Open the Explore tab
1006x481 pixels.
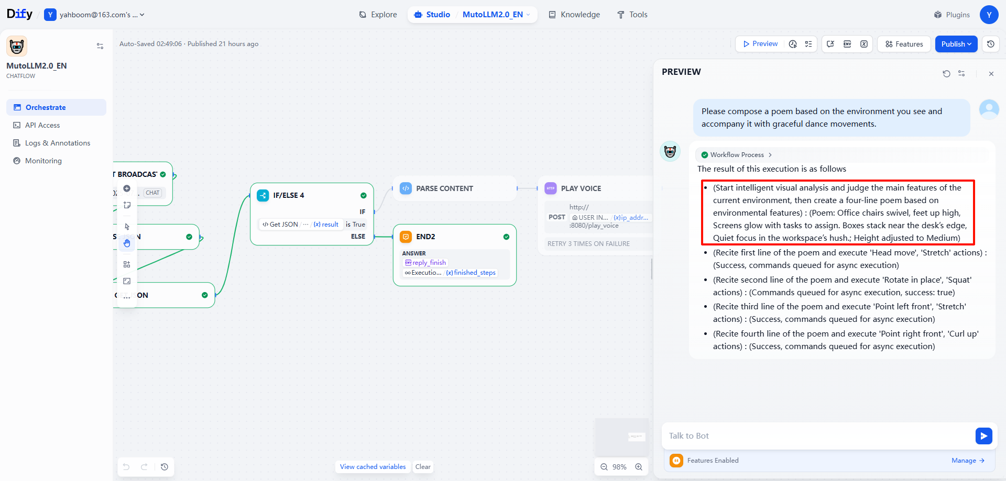point(378,15)
